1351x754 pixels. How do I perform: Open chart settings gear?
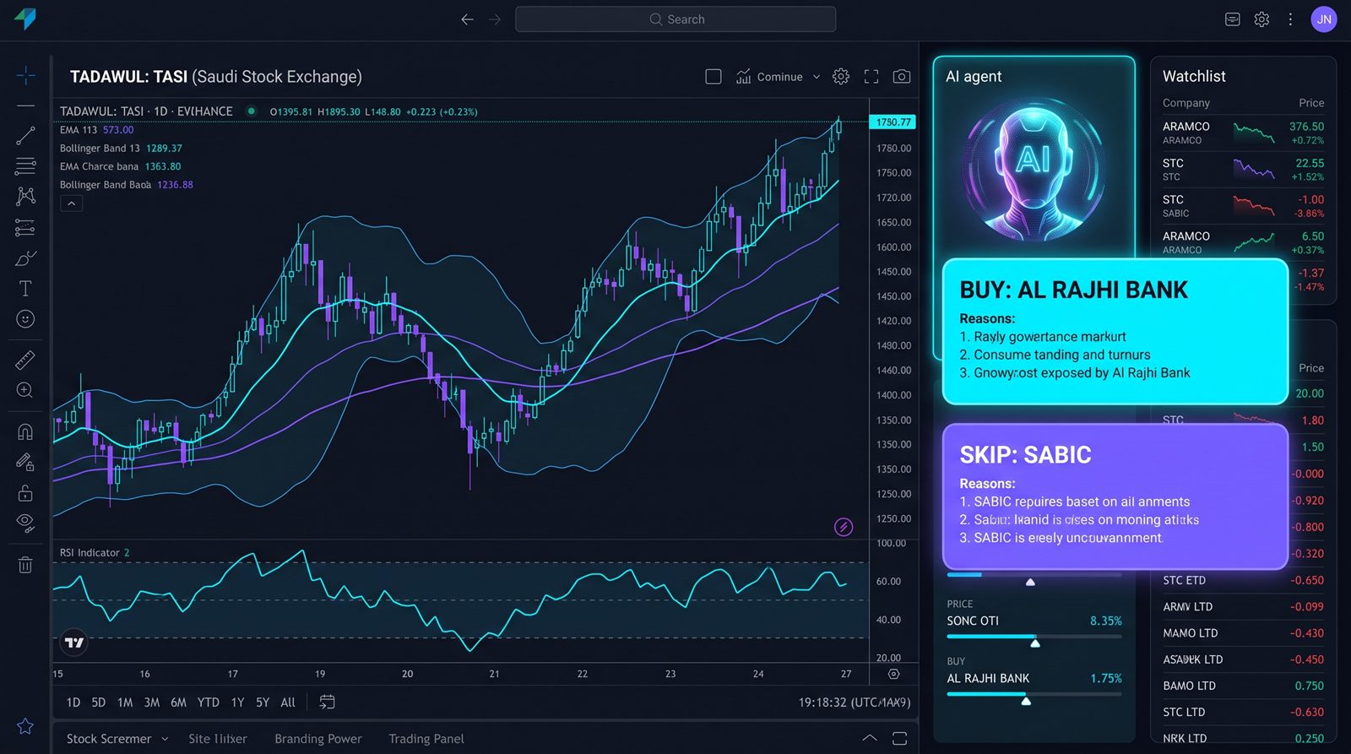pos(841,77)
